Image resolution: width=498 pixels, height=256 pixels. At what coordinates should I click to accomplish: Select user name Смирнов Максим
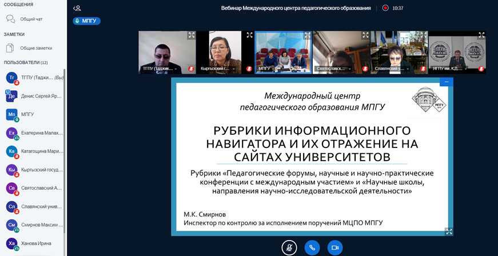tap(42, 225)
